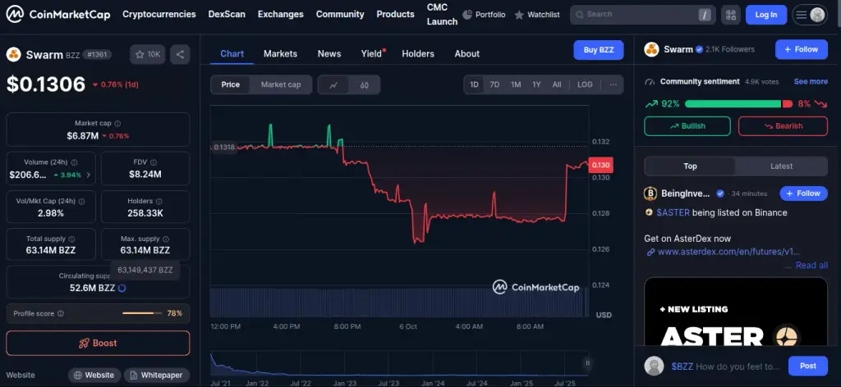The image size is (841, 387).
Task: Select the Top posts tab
Action: tap(690, 166)
